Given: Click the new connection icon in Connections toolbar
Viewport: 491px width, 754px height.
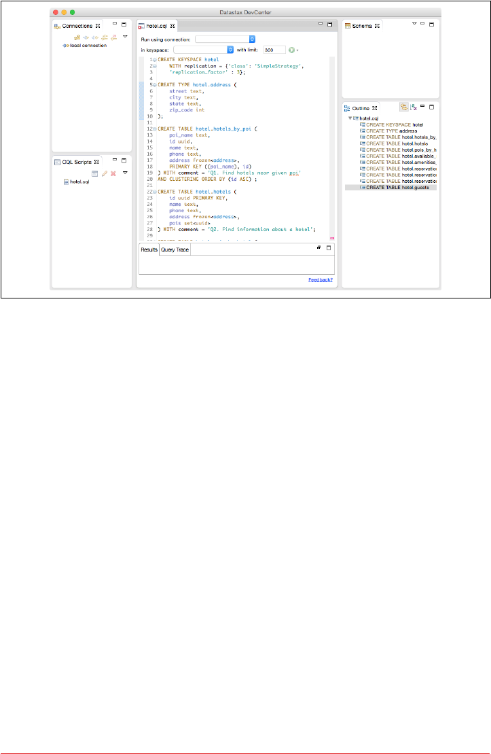Looking at the screenshot, I should point(77,37).
